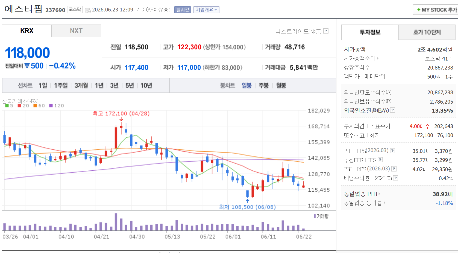Viewport: 458px width, 253px height.
Task: Click the 고가 value 122,300
Action: pos(189,47)
